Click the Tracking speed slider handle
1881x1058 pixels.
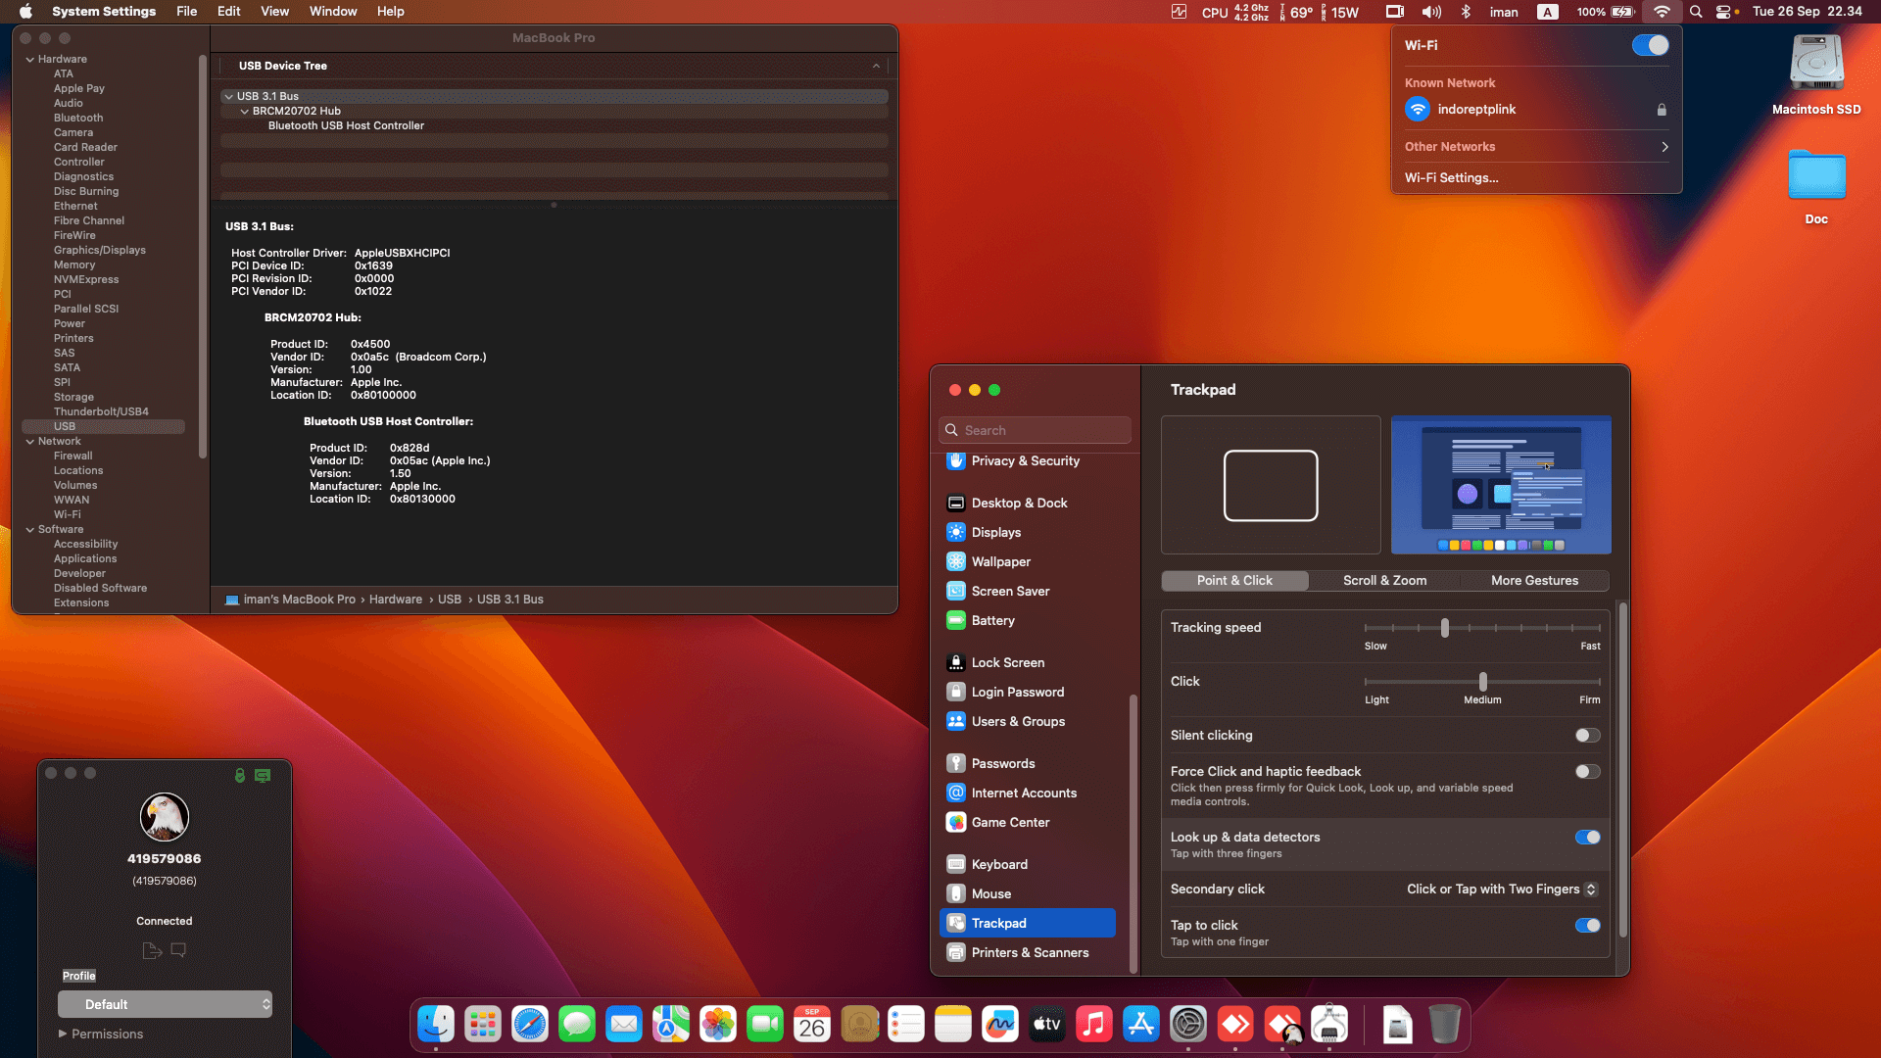(1446, 628)
